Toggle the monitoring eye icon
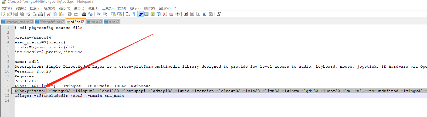Screen dimensions: 427x117 click(178, 14)
